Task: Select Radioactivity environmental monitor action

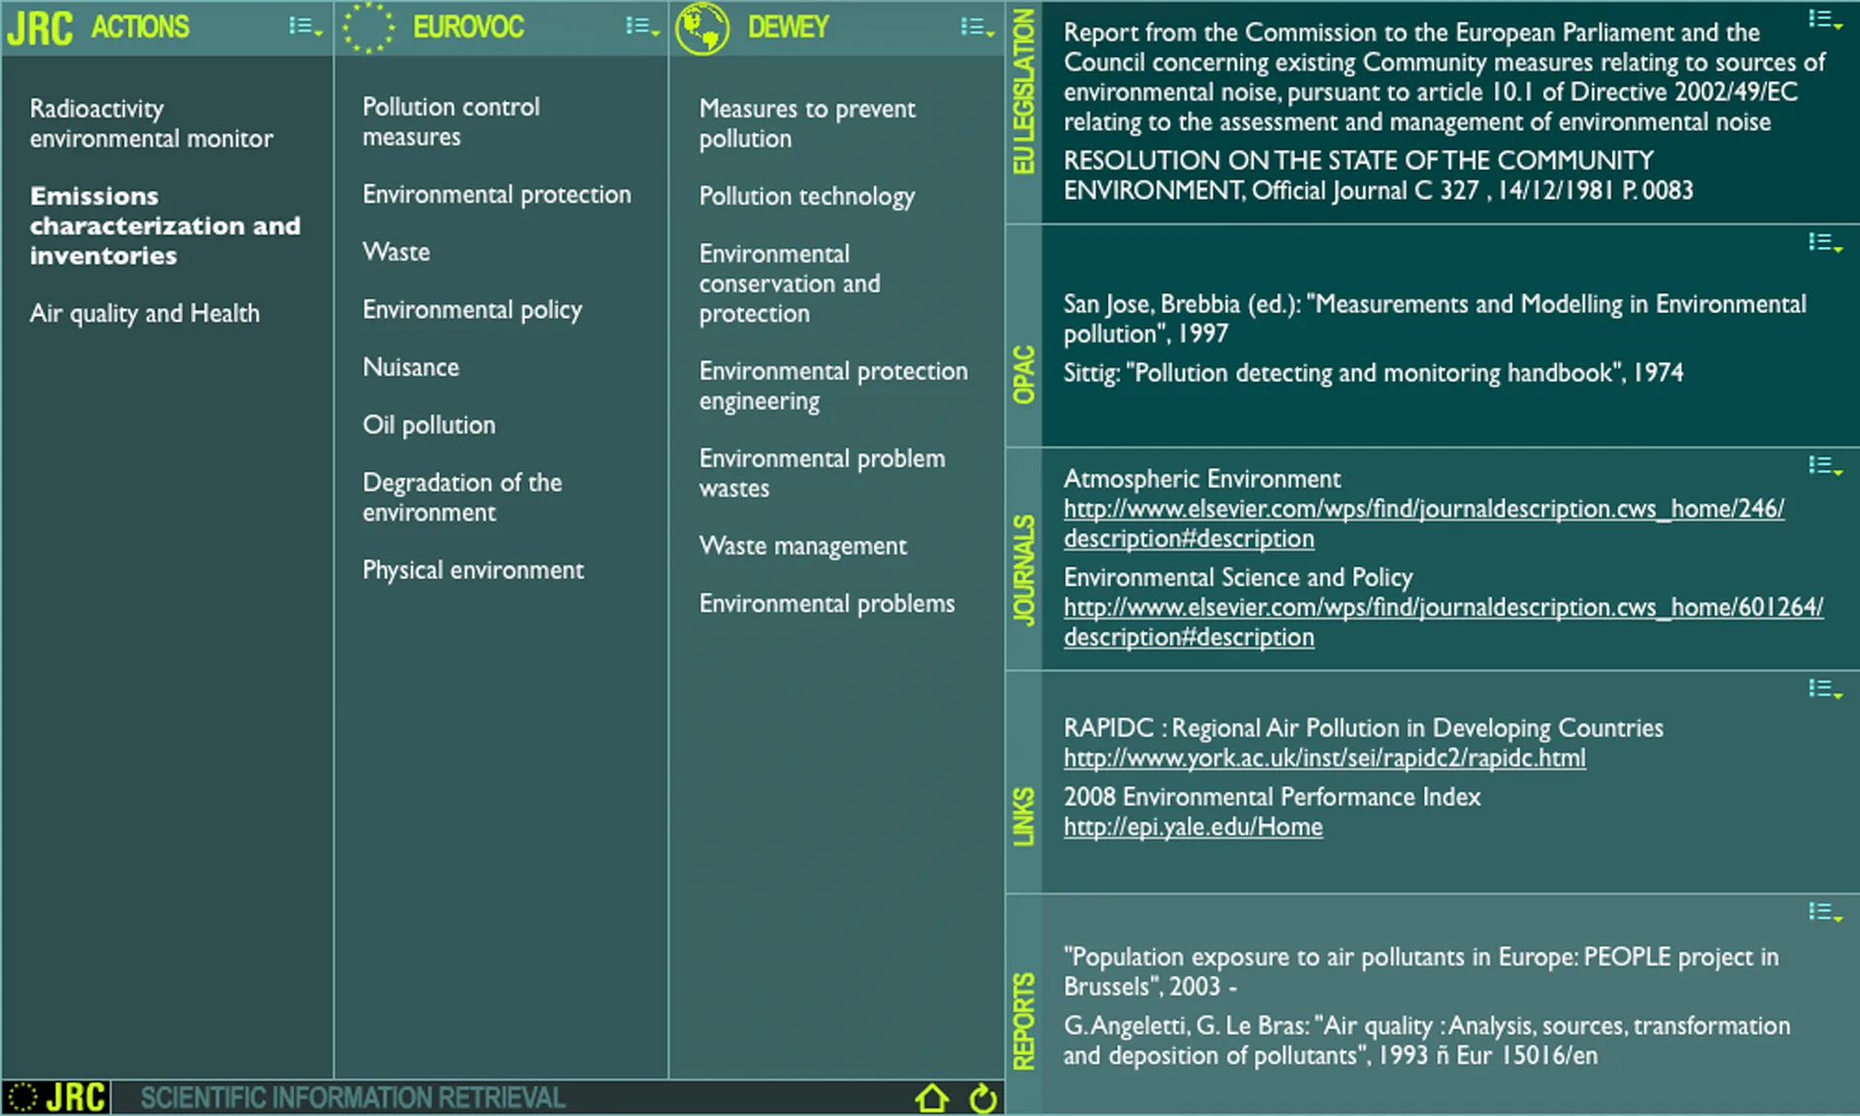Action: (152, 123)
